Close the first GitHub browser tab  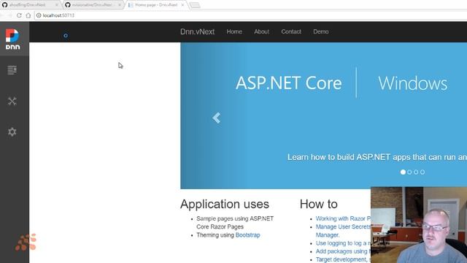tap(57, 5)
